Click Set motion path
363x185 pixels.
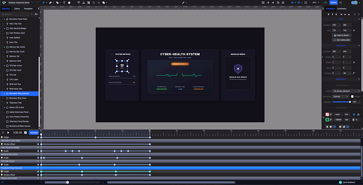point(342,40)
